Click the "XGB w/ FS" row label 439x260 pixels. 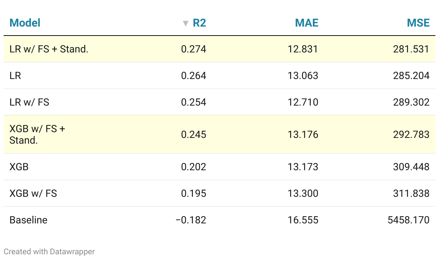pyautogui.click(x=33, y=193)
